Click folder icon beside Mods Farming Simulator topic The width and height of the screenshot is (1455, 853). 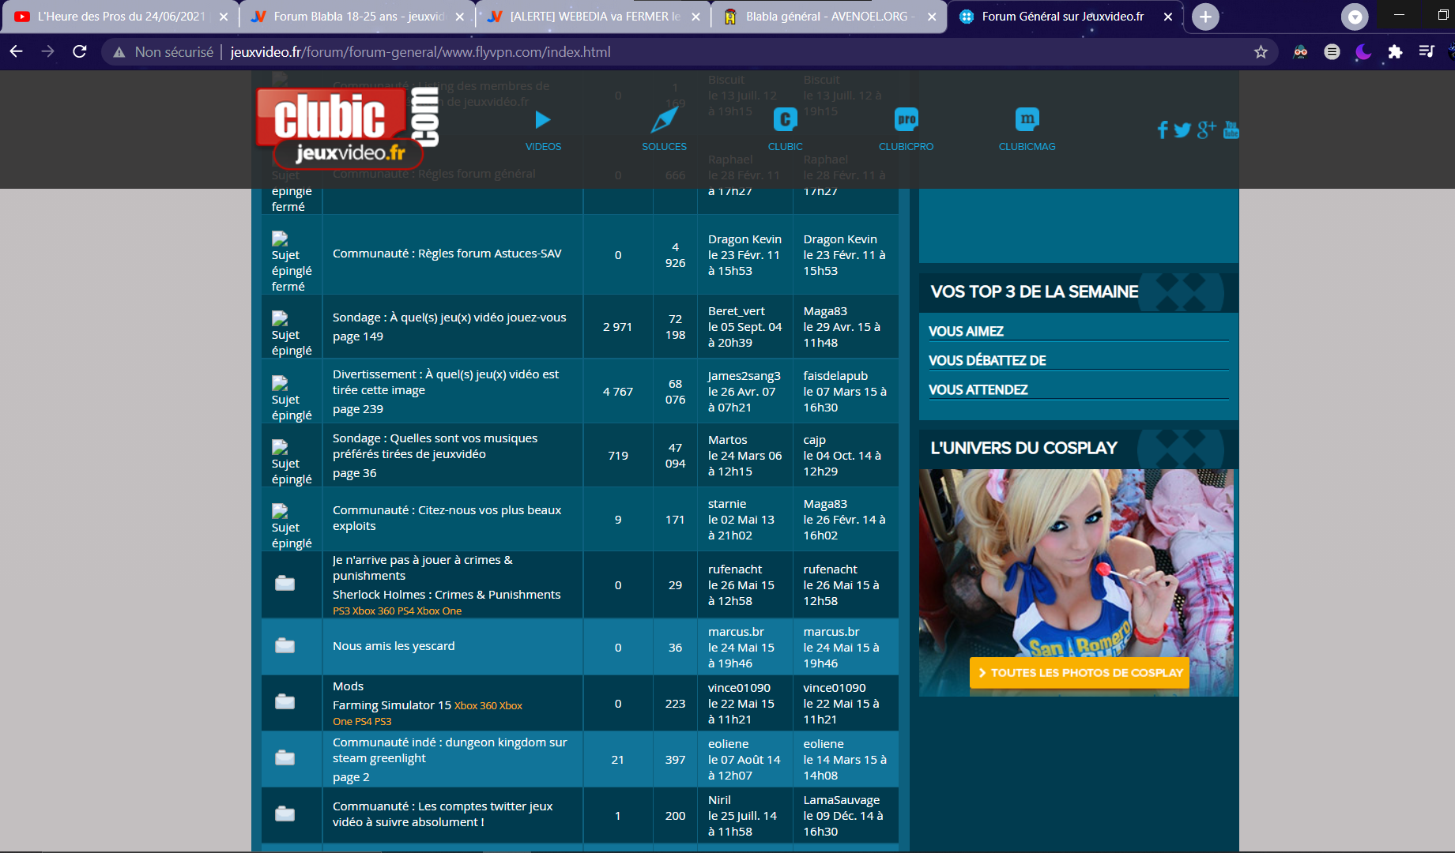click(285, 702)
